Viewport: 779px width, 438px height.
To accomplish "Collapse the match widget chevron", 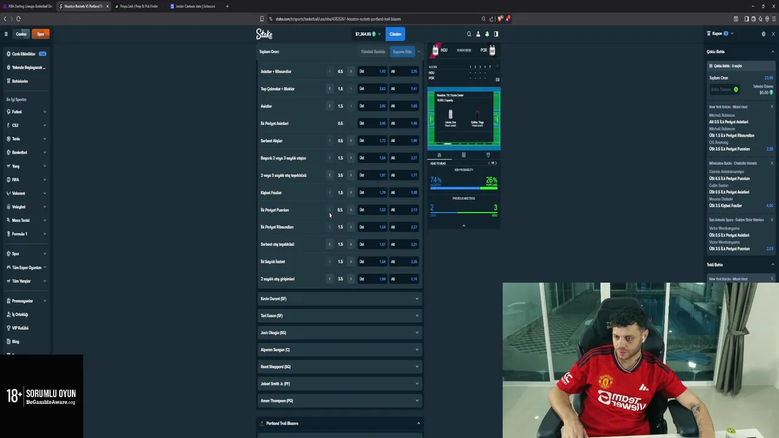I will pyautogui.click(x=464, y=226).
